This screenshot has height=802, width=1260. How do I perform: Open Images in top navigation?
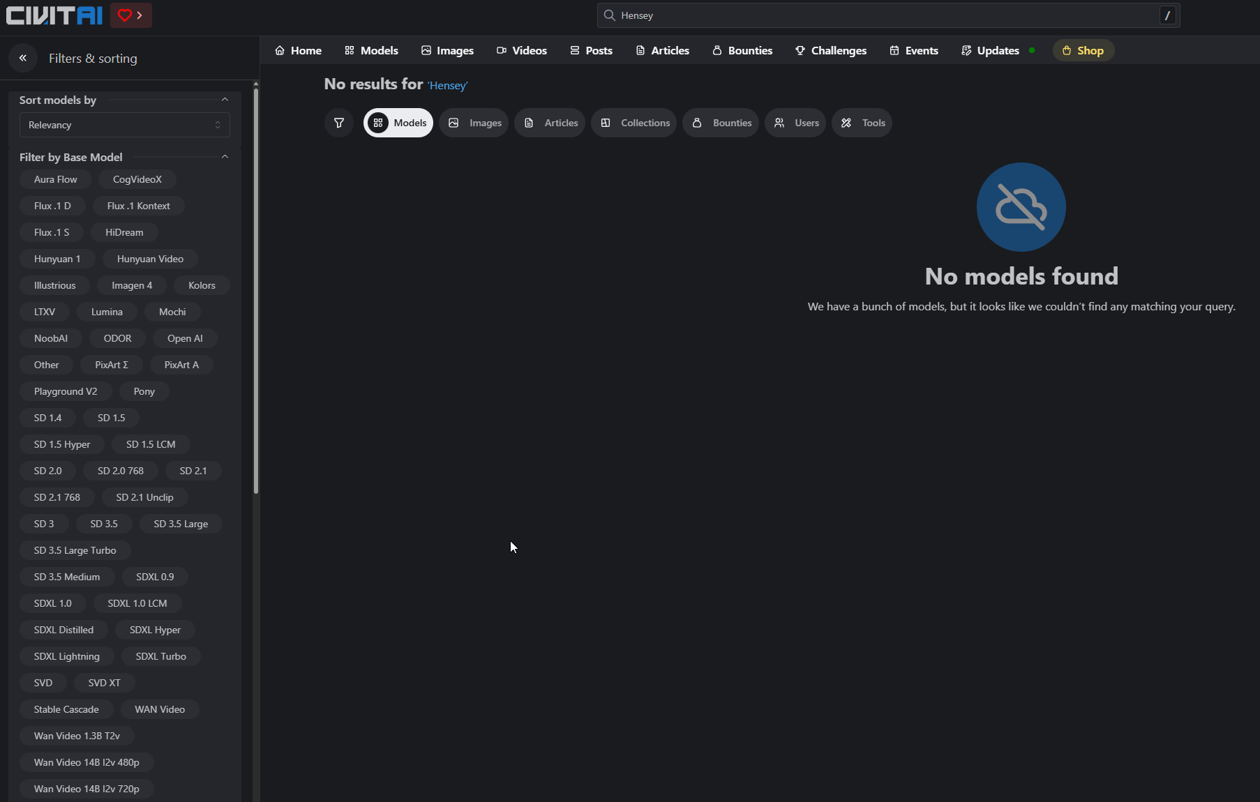447,50
